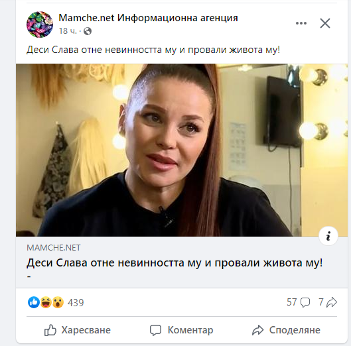351x346 pixels.
Task: Show the 57 comments
Action: point(298,302)
